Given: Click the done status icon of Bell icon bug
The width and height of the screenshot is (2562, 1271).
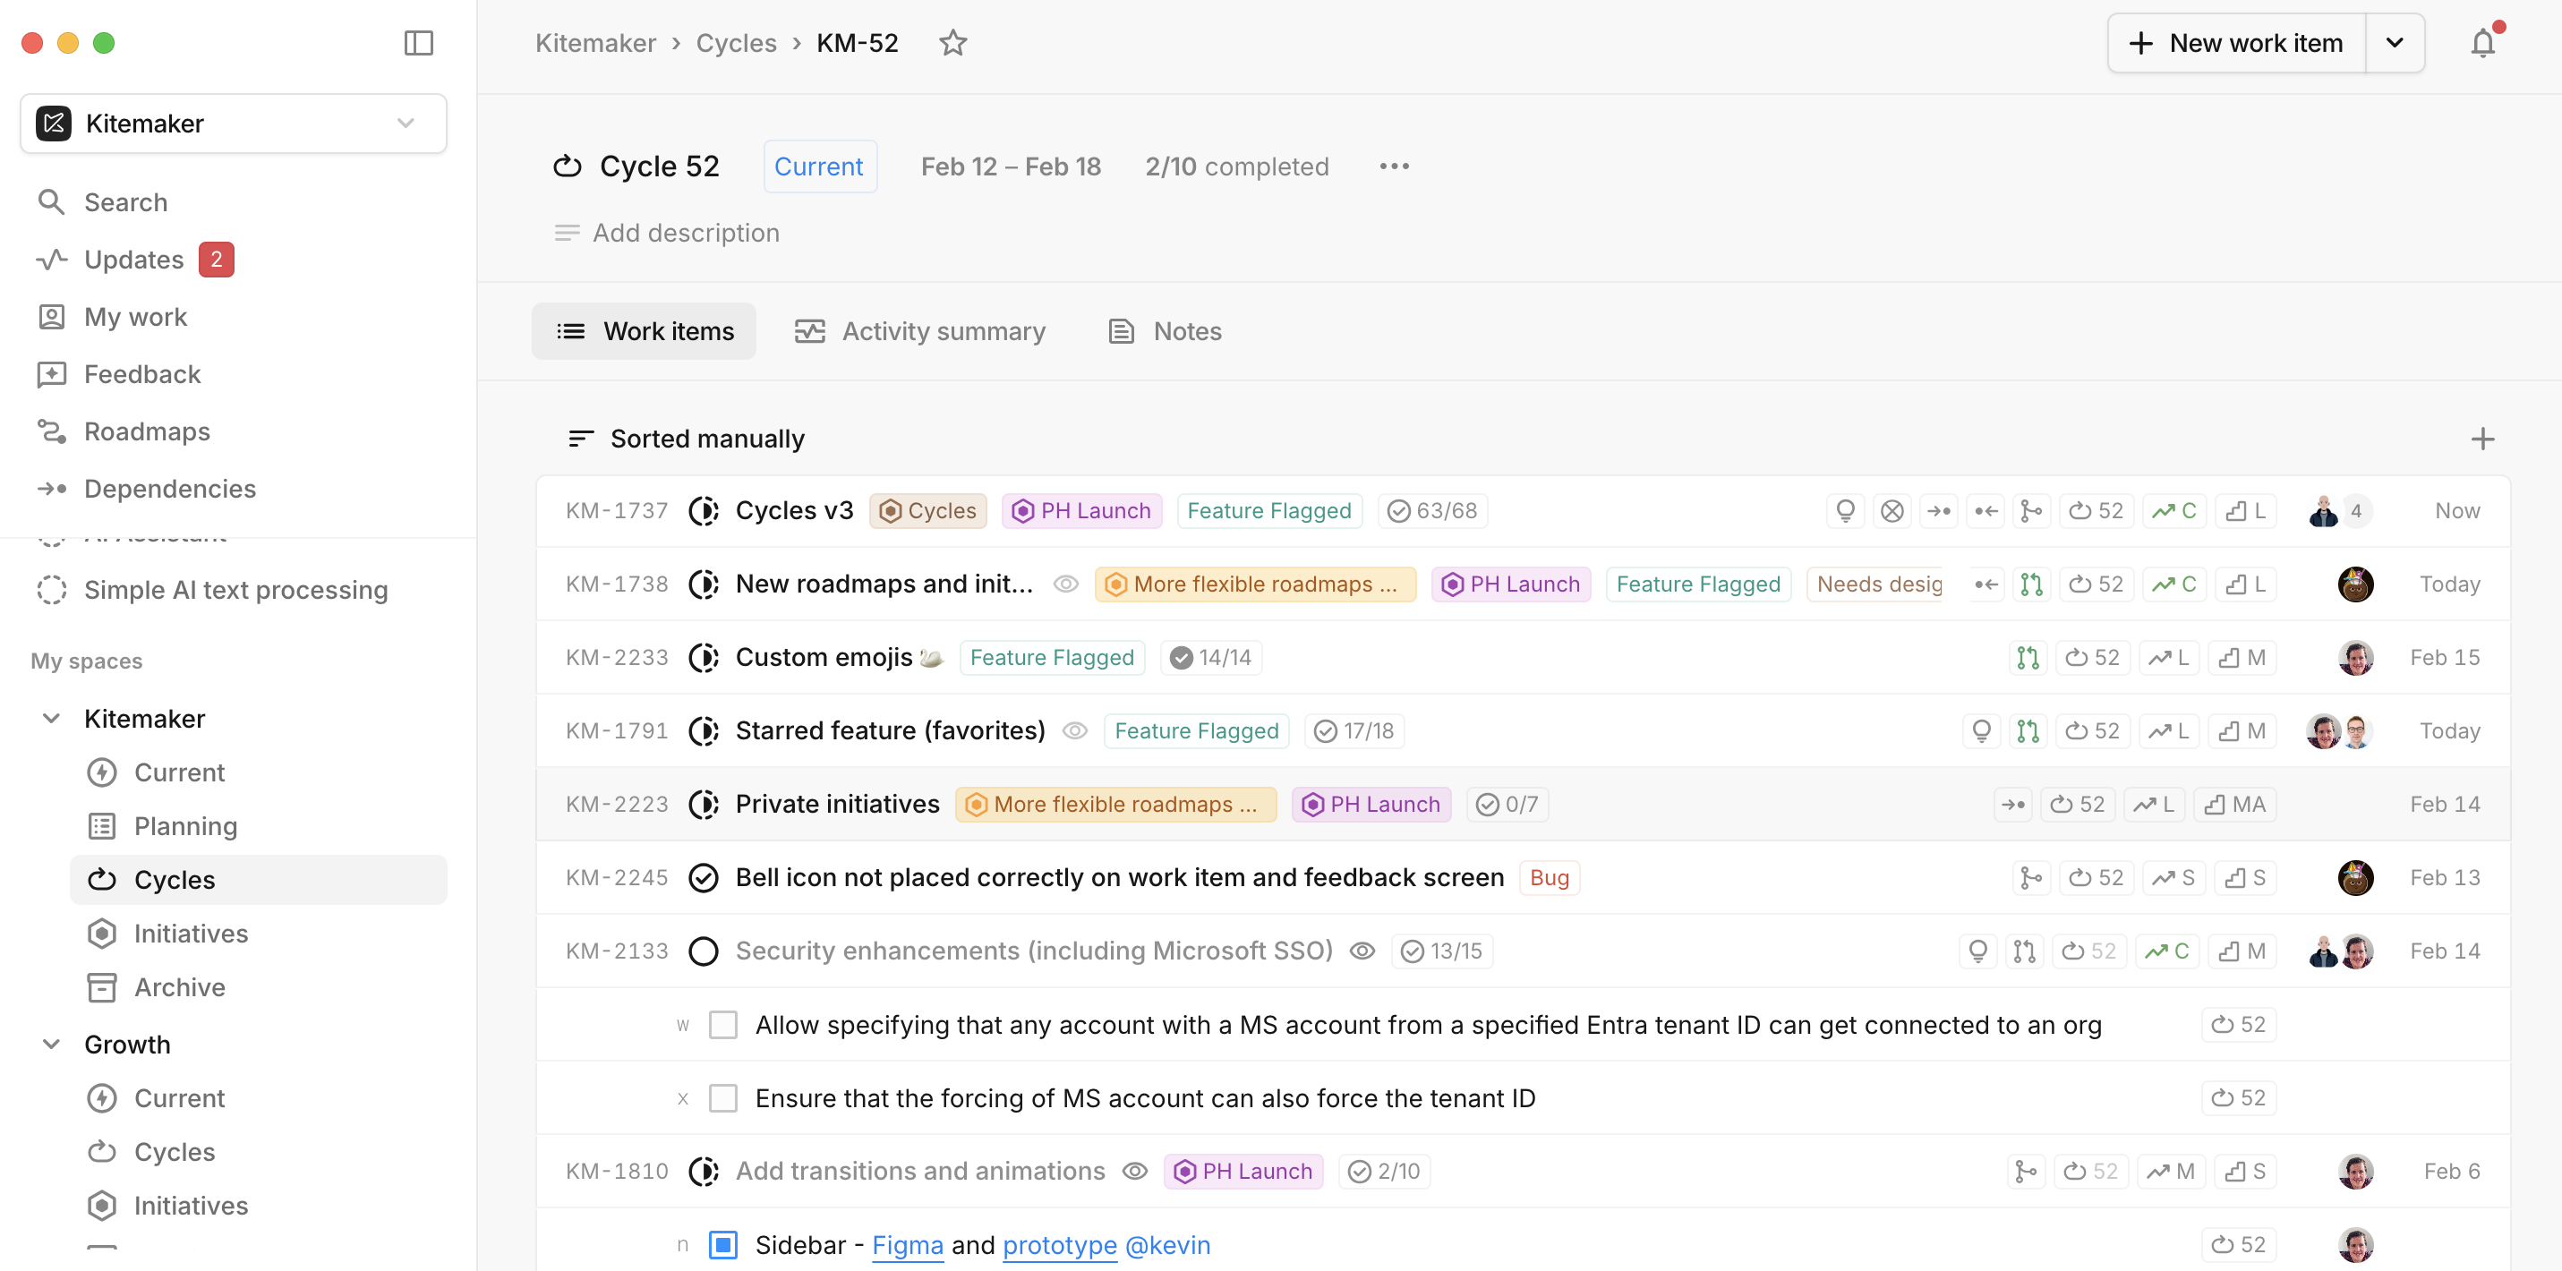Looking at the screenshot, I should point(703,877).
